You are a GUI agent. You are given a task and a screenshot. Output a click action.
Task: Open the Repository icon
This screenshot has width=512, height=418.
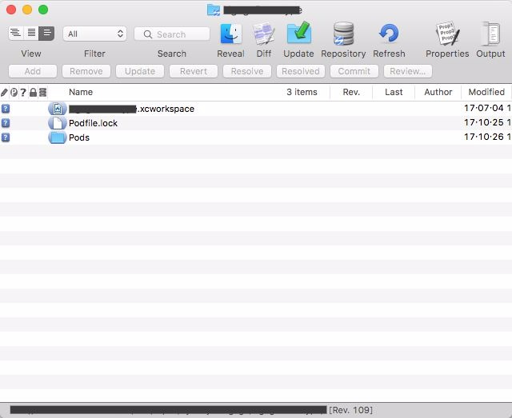click(343, 34)
